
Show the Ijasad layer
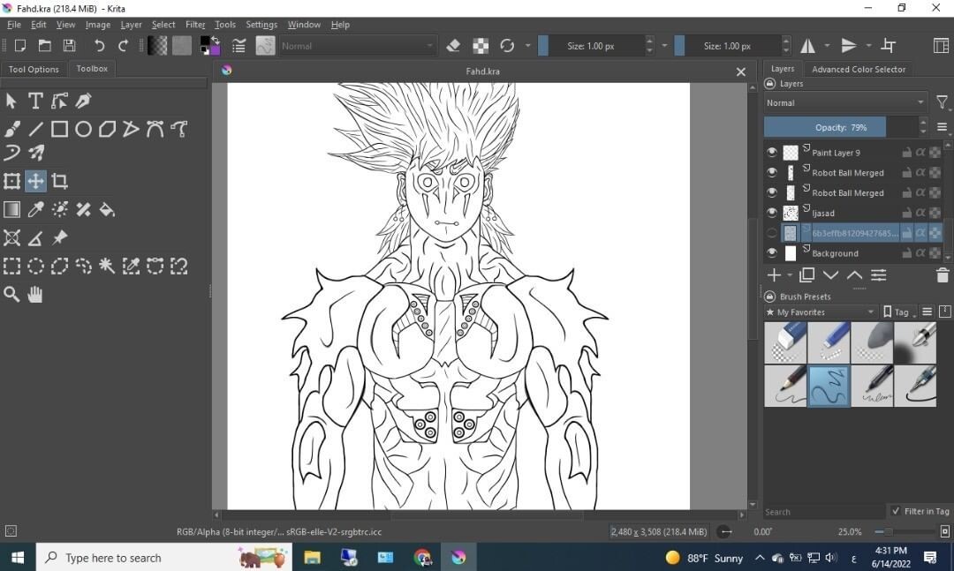click(771, 213)
